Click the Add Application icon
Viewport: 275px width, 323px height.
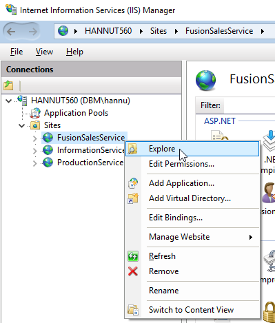(133, 183)
